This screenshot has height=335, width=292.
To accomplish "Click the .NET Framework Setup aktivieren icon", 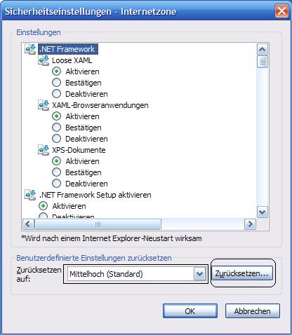I will [x=30, y=195].
